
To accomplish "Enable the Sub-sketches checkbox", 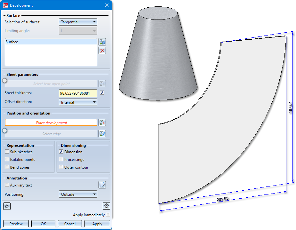I will tap(7, 152).
